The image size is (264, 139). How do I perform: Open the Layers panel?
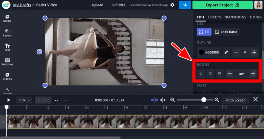click(7, 33)
